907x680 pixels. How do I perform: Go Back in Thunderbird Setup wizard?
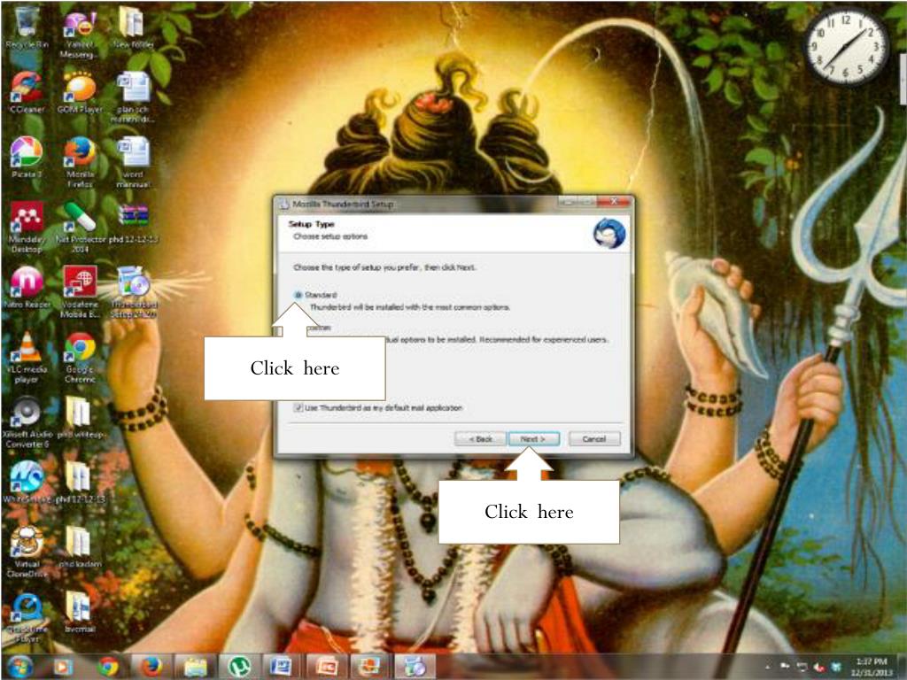[480, 439]
